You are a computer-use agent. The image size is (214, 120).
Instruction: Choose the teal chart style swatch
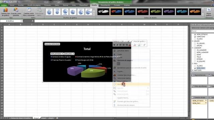point(182,12)
